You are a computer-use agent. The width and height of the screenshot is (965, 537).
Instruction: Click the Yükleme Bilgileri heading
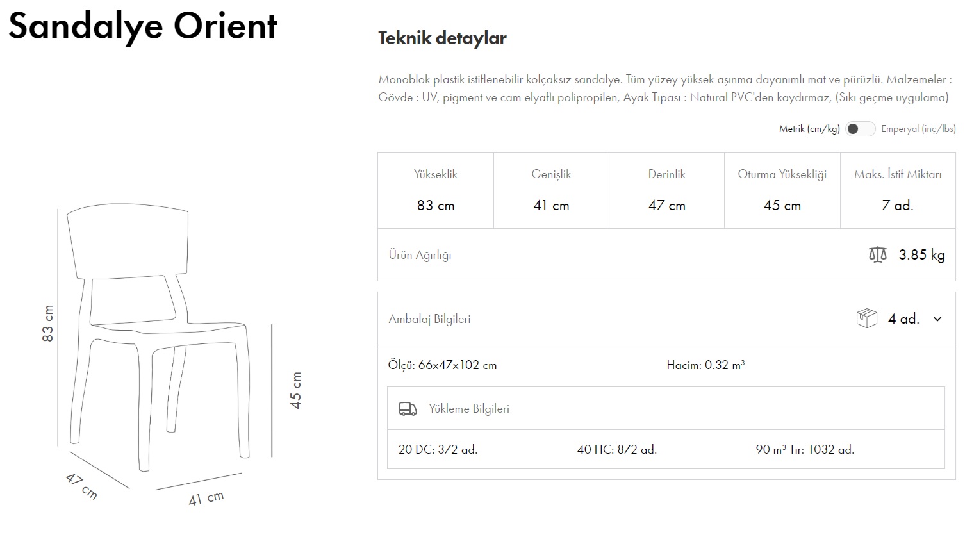tap(469, 409)
